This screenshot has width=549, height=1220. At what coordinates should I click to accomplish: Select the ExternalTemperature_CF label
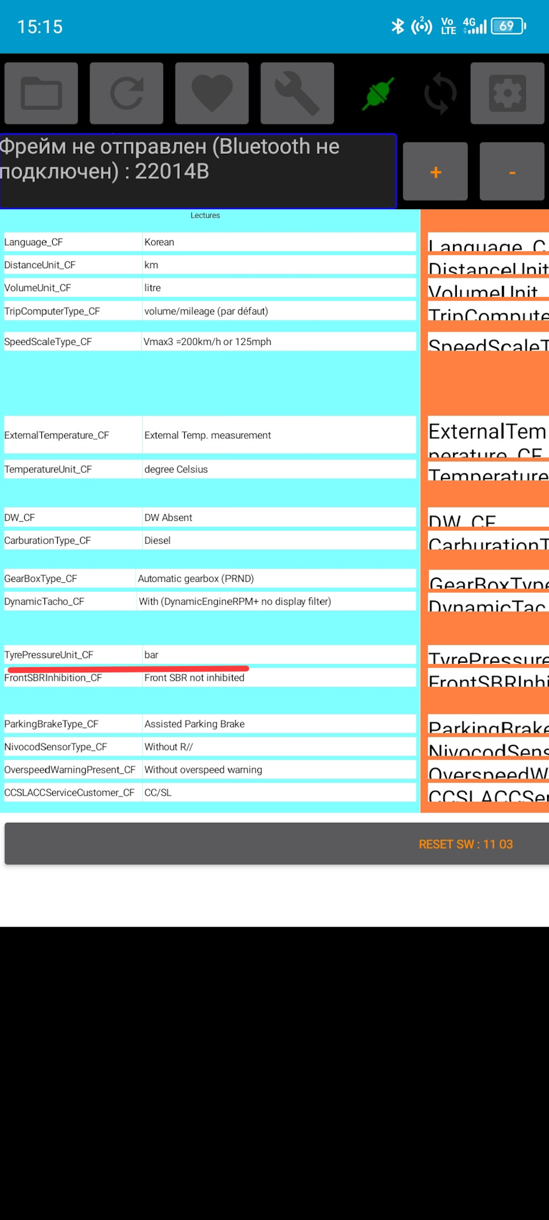pos(57,435)
